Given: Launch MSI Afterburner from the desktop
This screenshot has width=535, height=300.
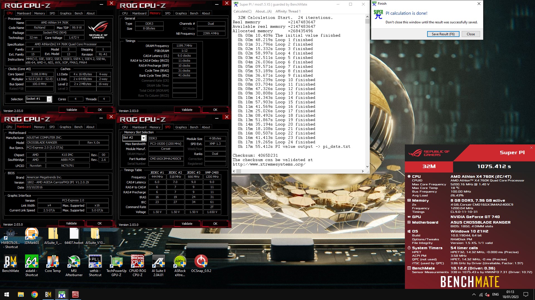Looking at the screenshot, I should (x=74, y=266).
